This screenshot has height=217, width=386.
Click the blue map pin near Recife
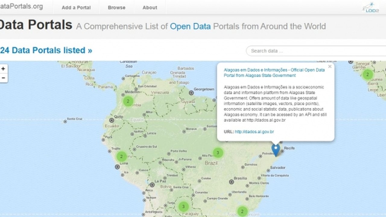[276, 149]
